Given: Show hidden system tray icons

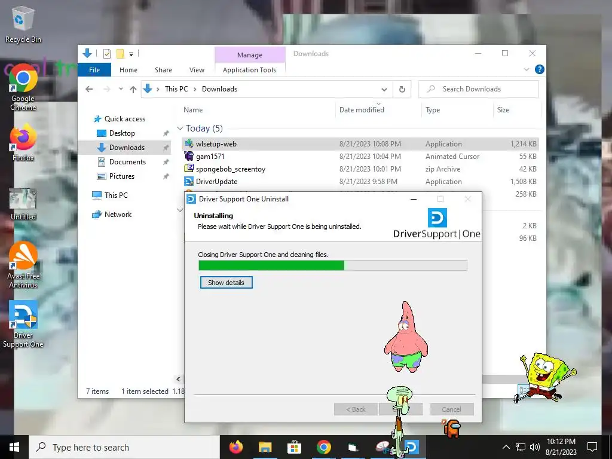Looking at the screenshot, I should click(x=506, y=447).
